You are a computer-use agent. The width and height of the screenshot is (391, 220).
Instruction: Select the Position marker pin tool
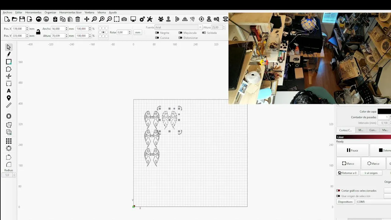coord(9,98)
